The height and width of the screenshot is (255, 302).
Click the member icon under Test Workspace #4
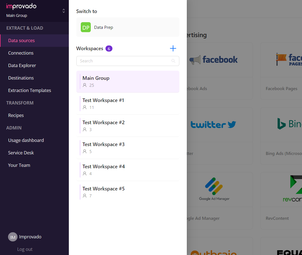[x=85, y=174]
